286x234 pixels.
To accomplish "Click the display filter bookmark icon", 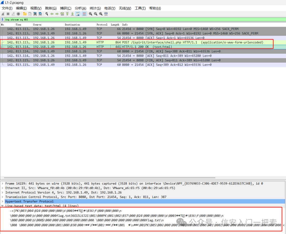I will point(2,20).
